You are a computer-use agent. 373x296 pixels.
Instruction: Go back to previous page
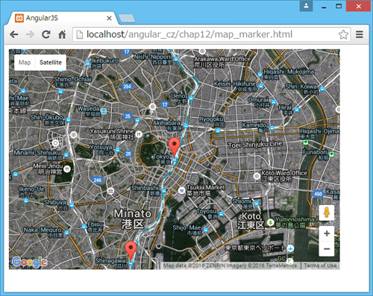click(14, 34)
